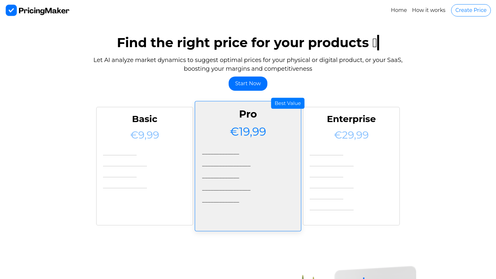
Task: Click the Basic plan title
Action: point(144,119)
